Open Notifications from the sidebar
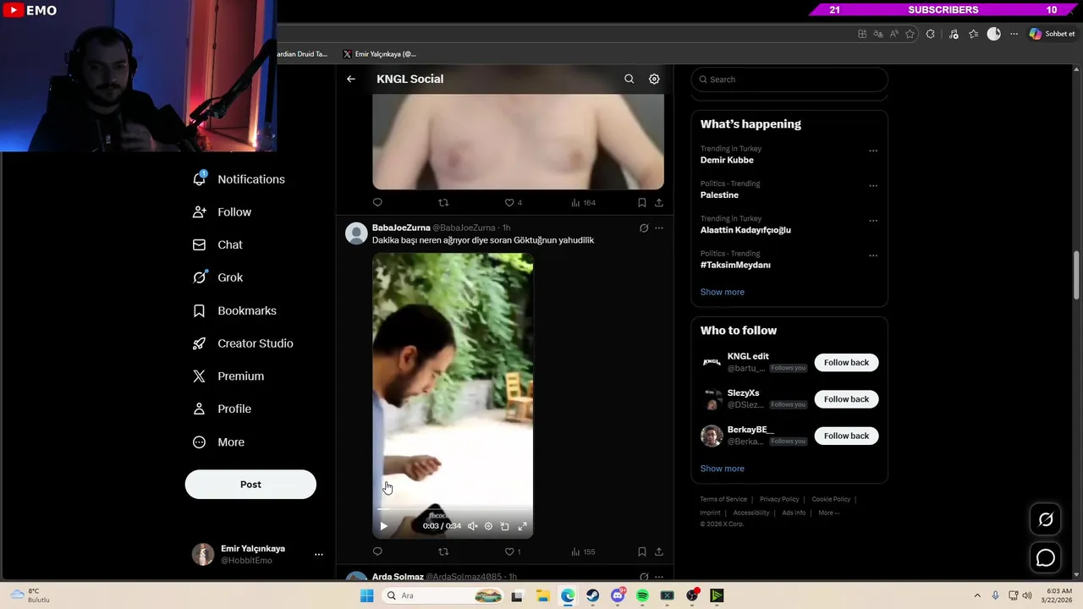The image size is (1083, 609). (239, 179)
